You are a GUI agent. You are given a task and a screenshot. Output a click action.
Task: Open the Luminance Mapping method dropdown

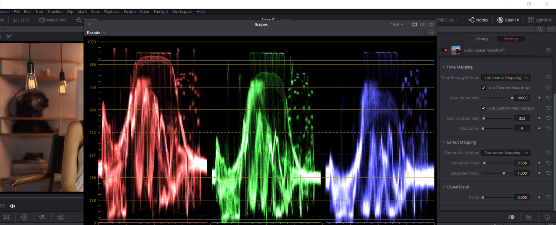tap(506, 78)
